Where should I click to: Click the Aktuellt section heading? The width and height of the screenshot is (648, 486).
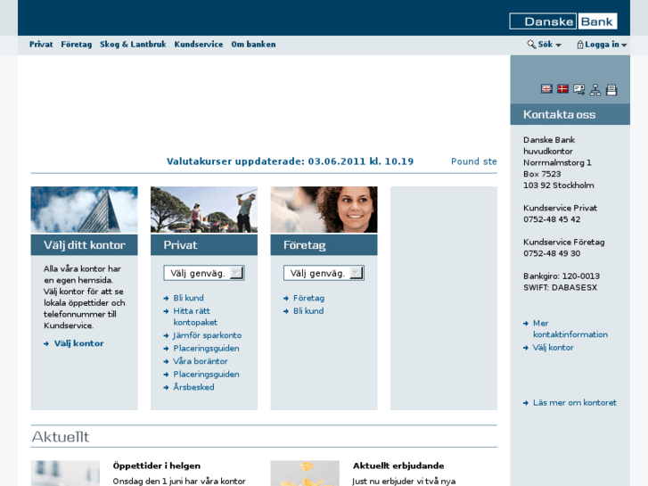(x=61, y=437)
